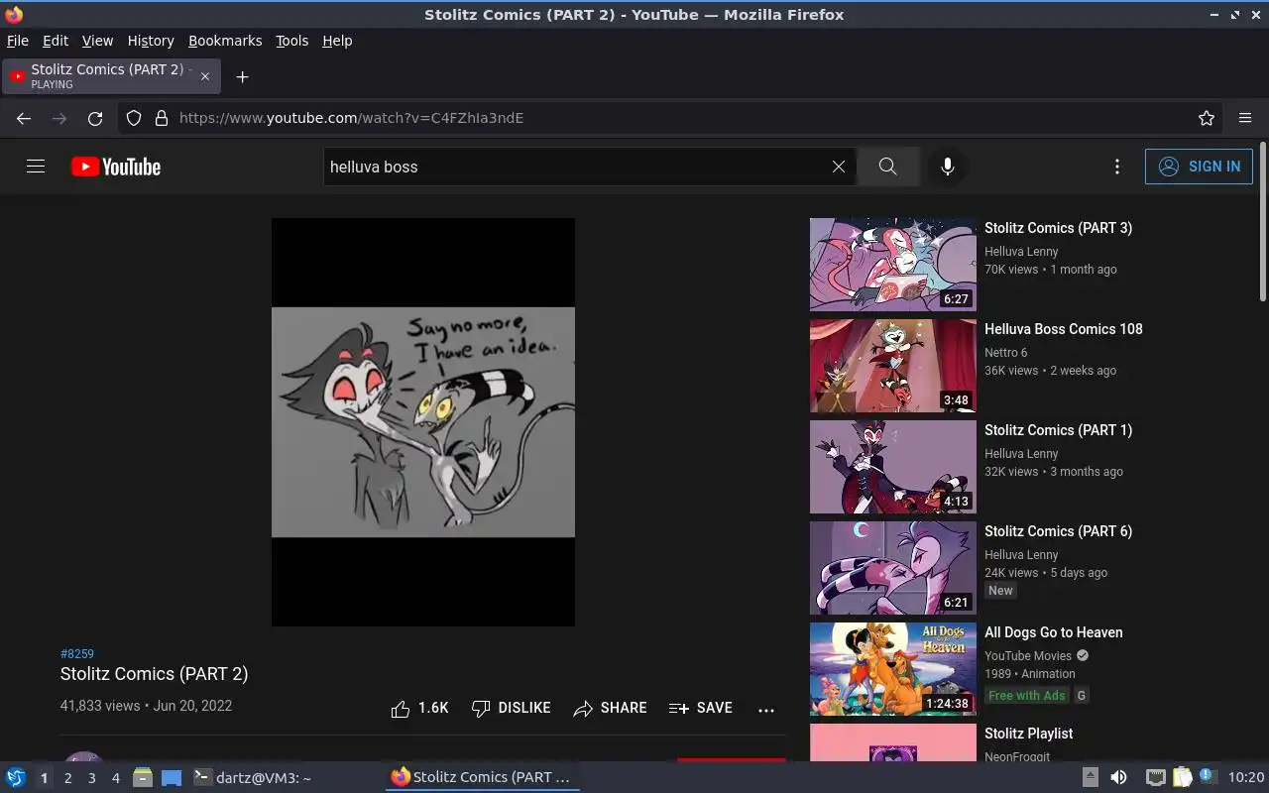This screenshot has height=793, width=1269.
Task: Open the History menu
Action: click(x=151, y=41)
